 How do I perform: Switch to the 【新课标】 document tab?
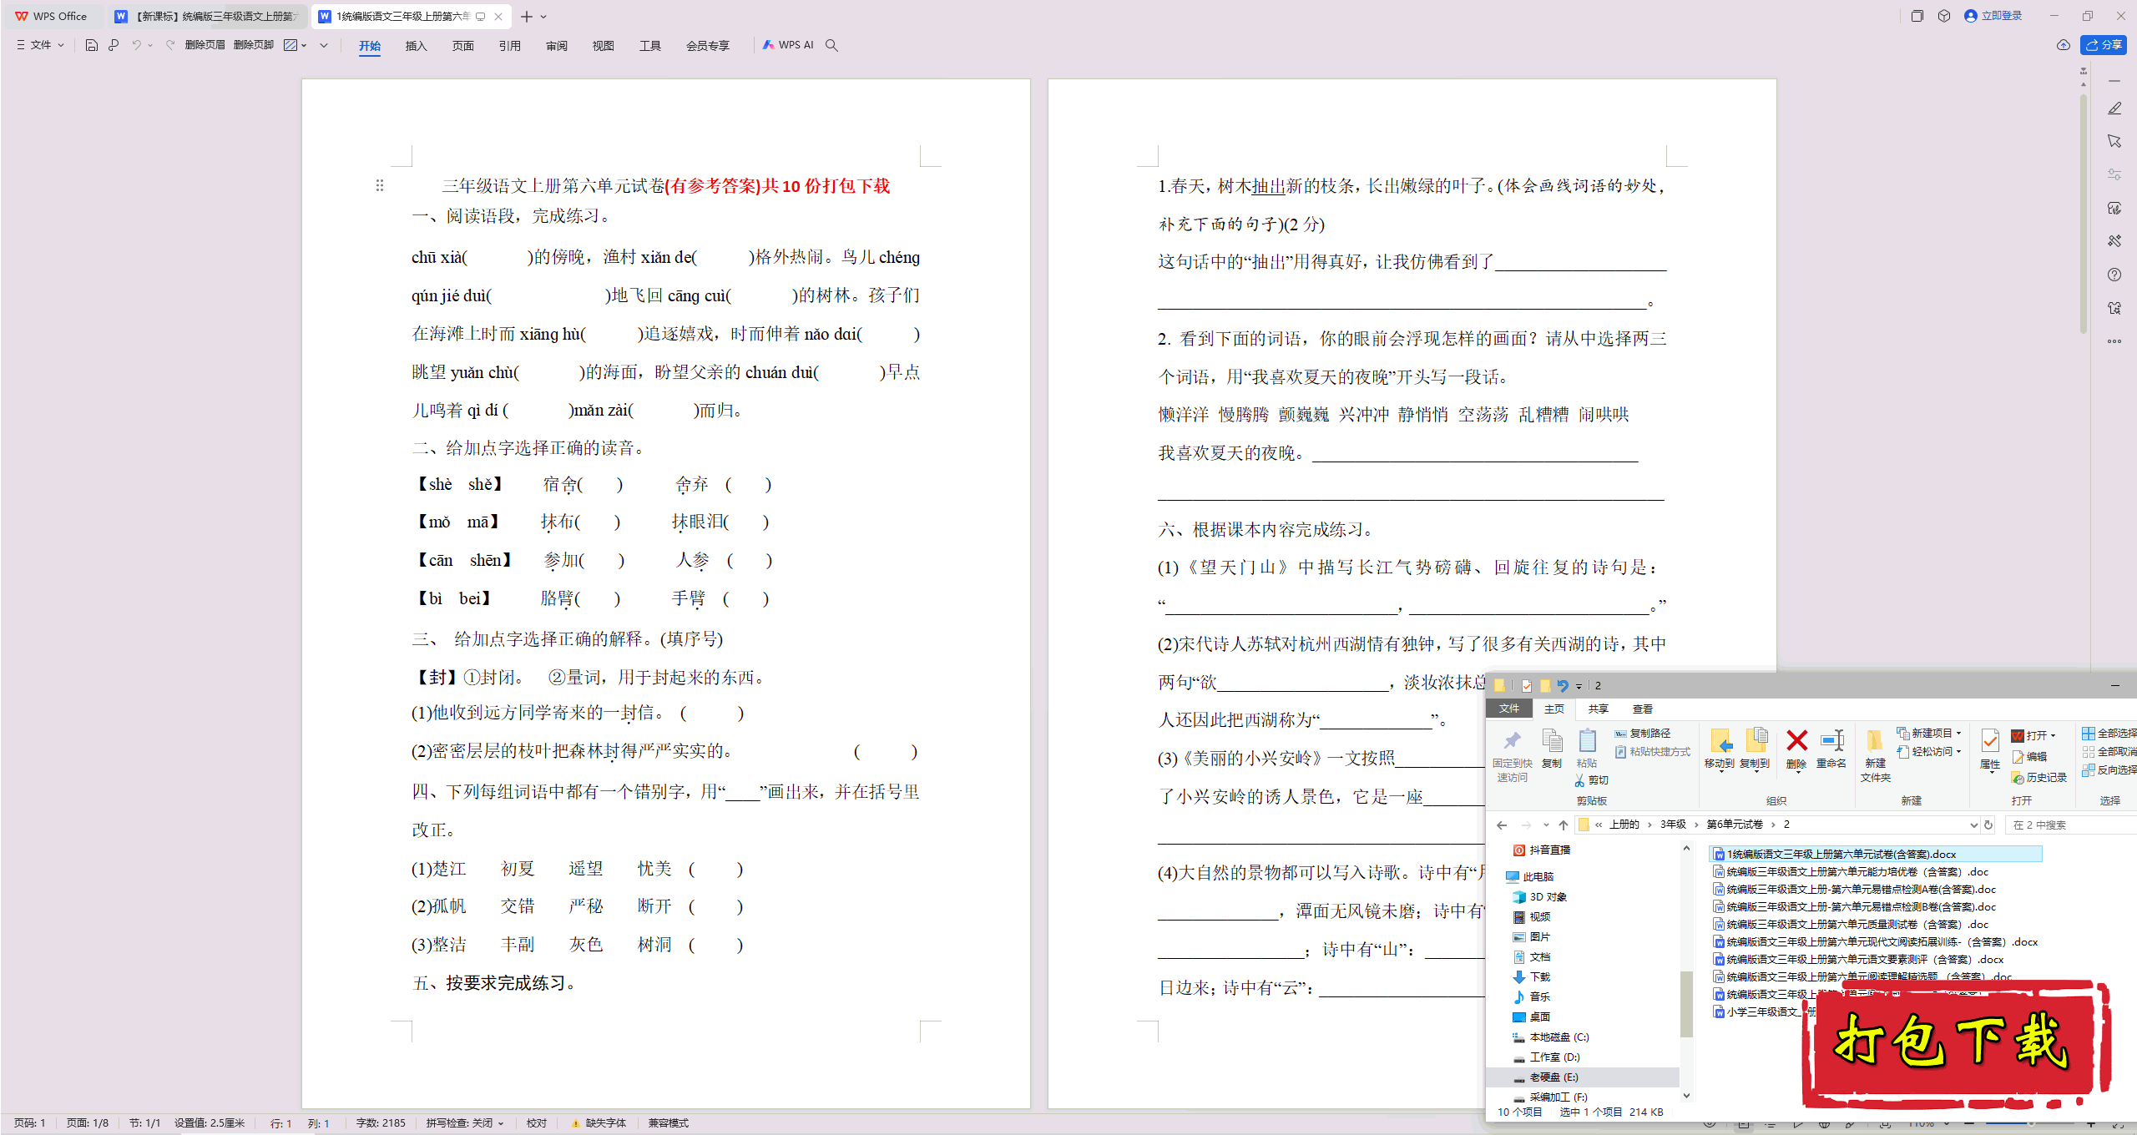[206, 16]
